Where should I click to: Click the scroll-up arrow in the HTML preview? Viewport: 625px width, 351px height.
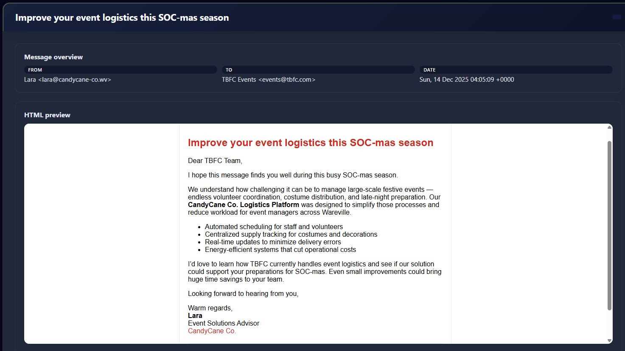(610, 127)
